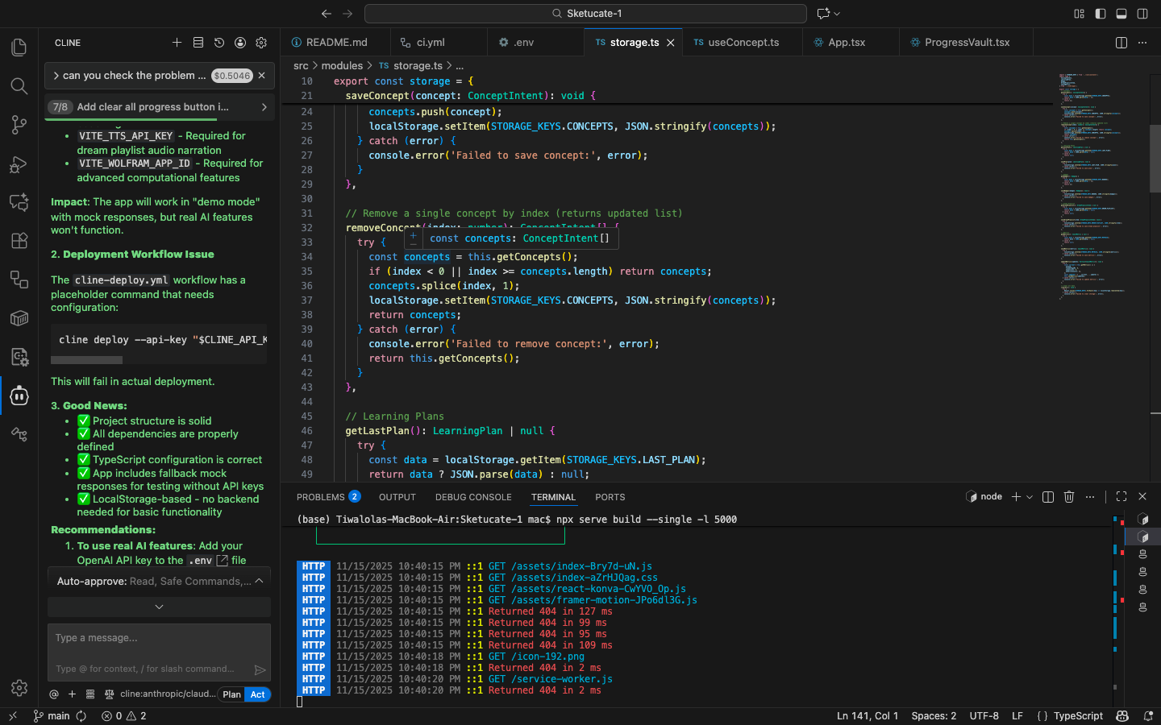Click the send message arrow icon
This screenshot has width=1161, height=725.
pyautogui.click(x=260, y=669)
